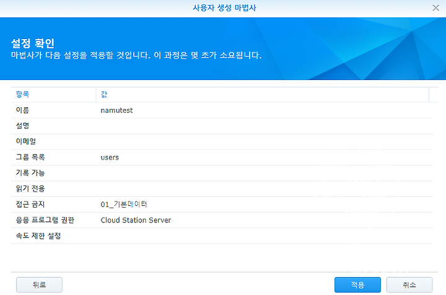Select the Cloud Station Server value
The width and height of the screenshot is (446, 295).
point(136,220)
